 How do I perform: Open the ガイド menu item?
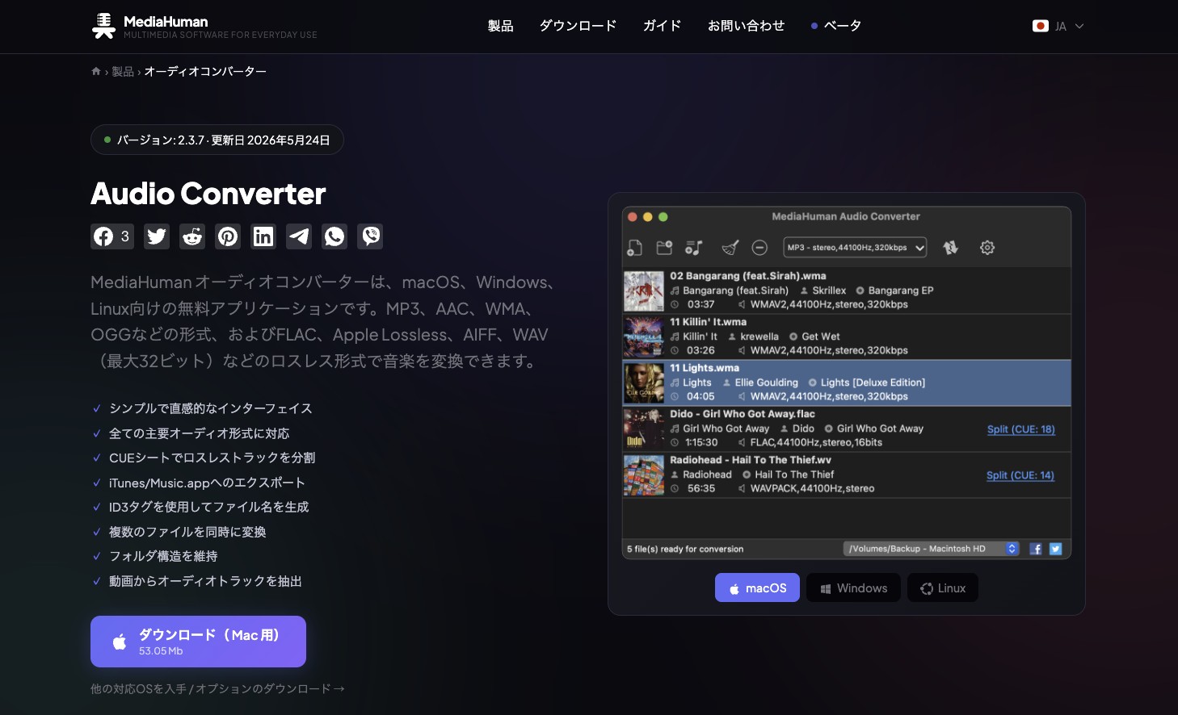662,26
